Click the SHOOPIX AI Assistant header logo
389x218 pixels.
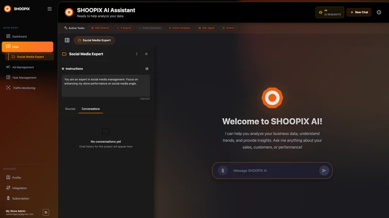69,12
